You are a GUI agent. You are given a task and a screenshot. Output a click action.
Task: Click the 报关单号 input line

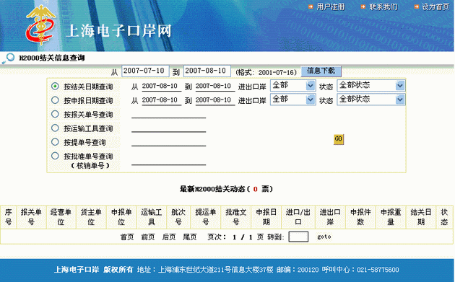(168, 114)
